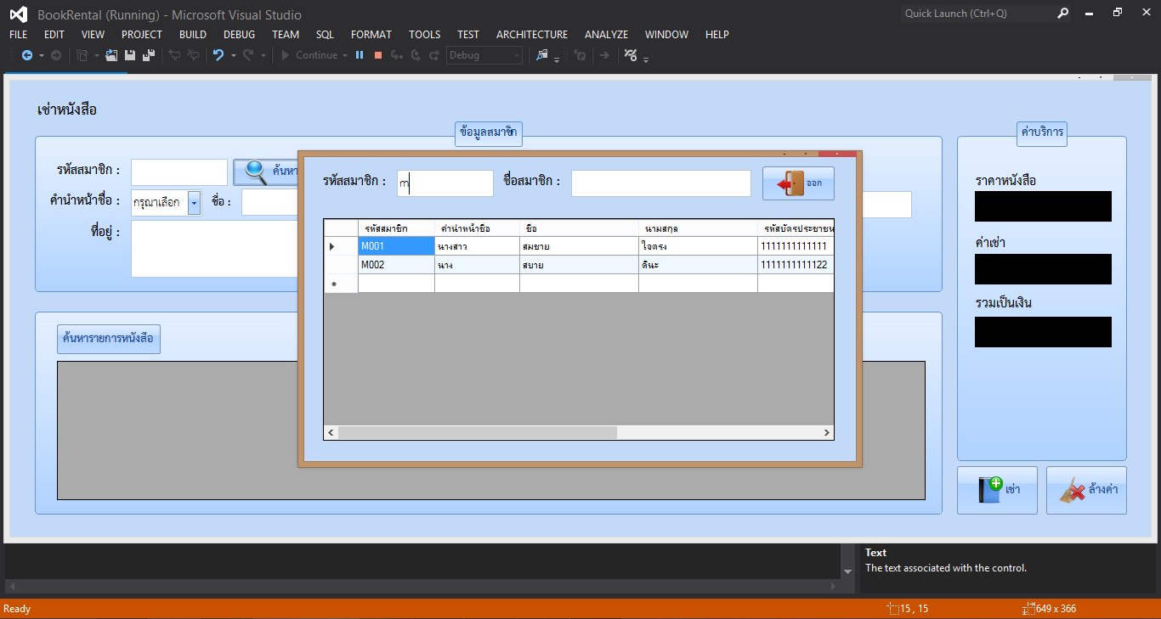Open the Continue button dropdown arrow
Image resolution: width=1161 pixels, height=619 pixels.
click(344, 55)
